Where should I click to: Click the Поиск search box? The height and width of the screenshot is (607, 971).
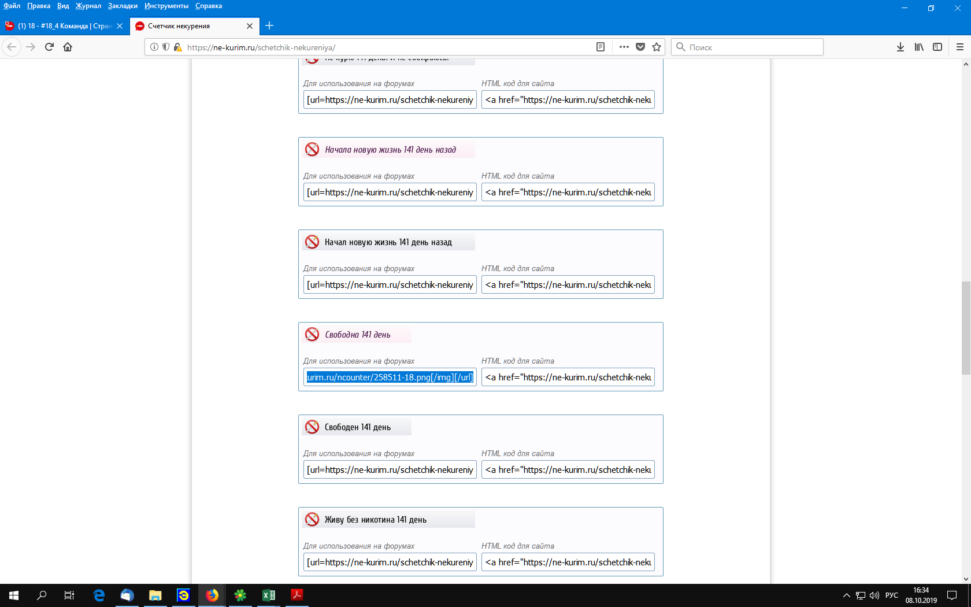pyautogui.click(x=747, y=47)
